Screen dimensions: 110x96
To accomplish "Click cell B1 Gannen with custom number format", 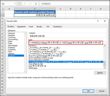I will click(35, 12).
